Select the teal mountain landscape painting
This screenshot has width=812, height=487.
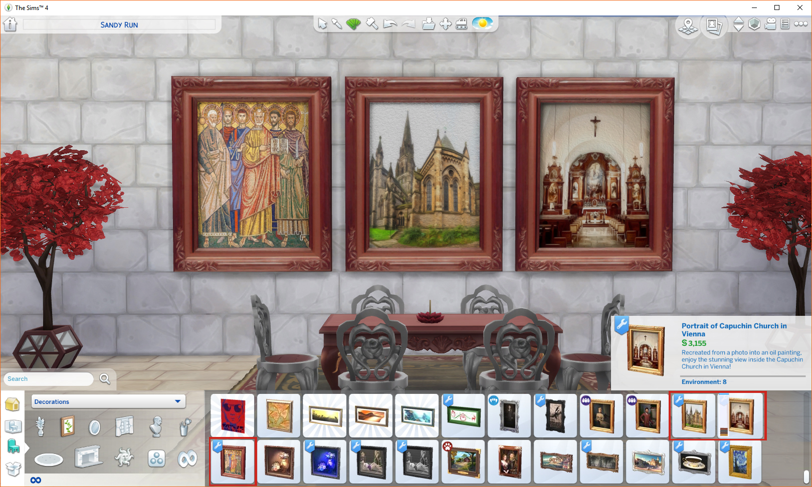417,416
